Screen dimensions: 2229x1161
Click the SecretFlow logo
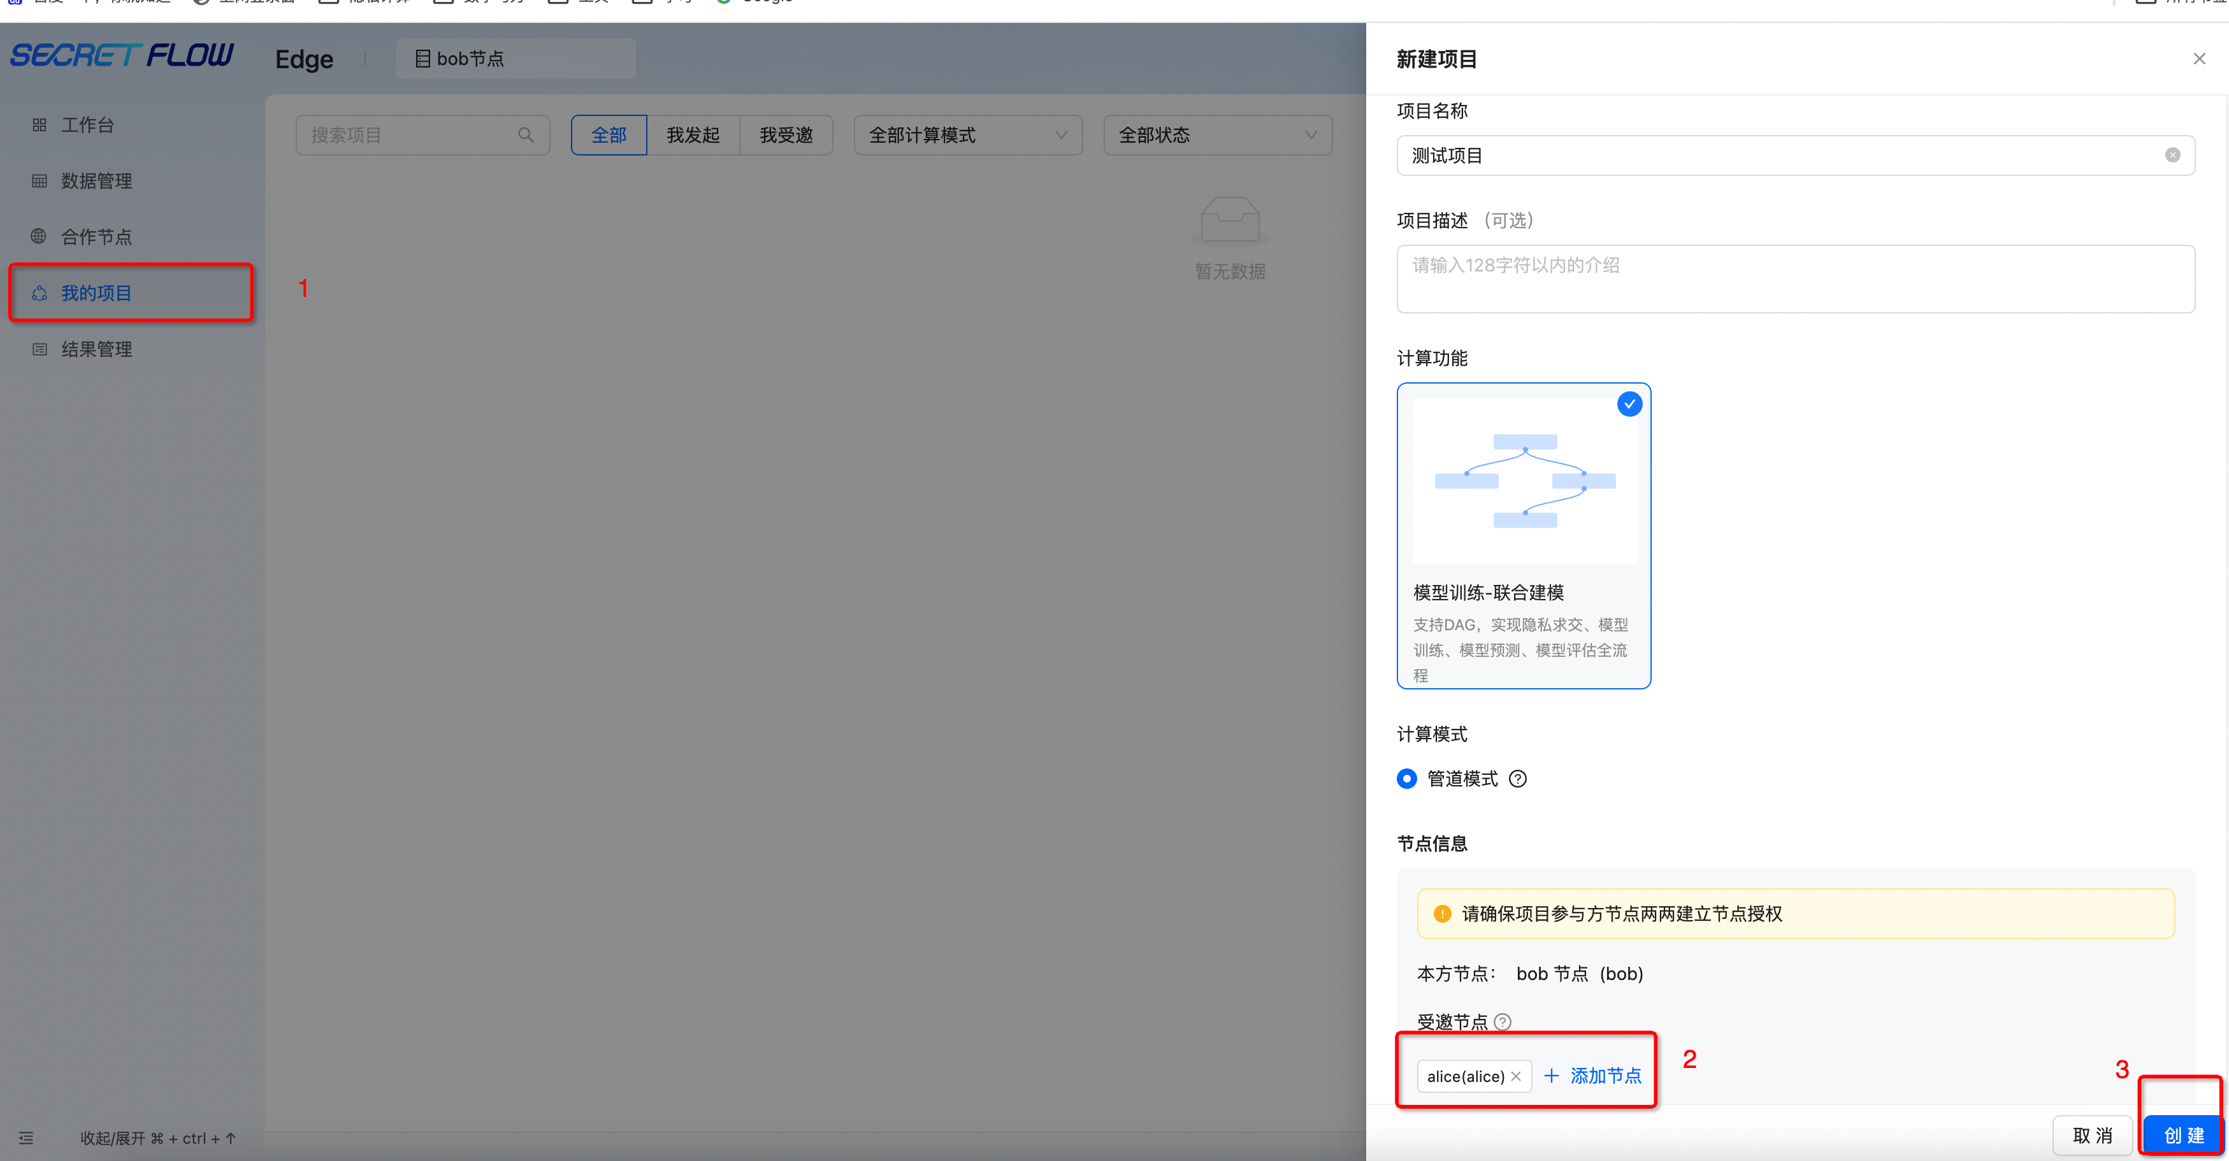coord(122,56)
